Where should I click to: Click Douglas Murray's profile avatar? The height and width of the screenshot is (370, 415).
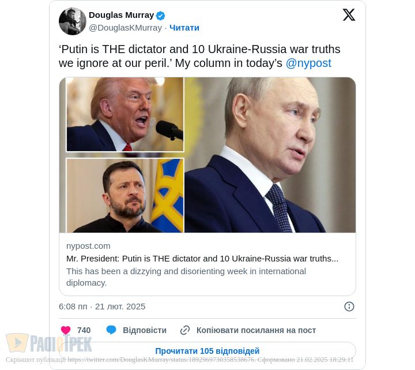point(73,21)
